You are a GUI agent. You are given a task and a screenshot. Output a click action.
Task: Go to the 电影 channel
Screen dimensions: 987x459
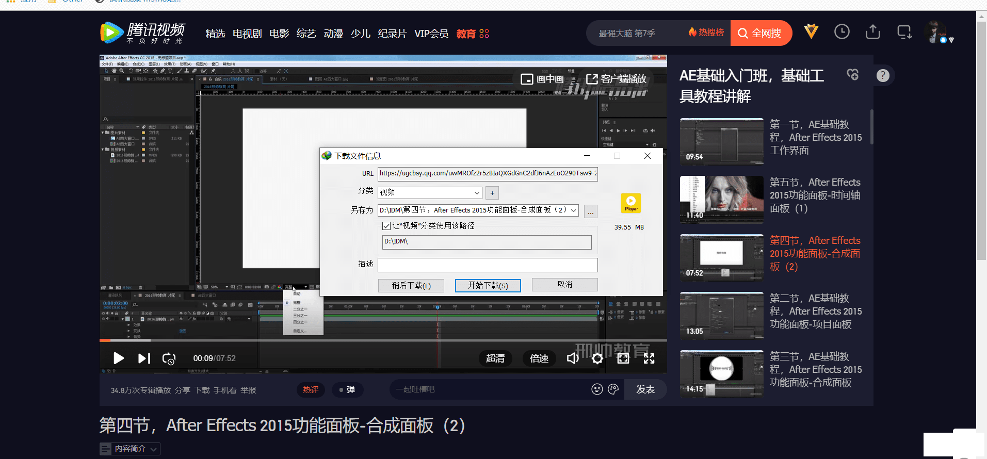[x=279, y=34]
